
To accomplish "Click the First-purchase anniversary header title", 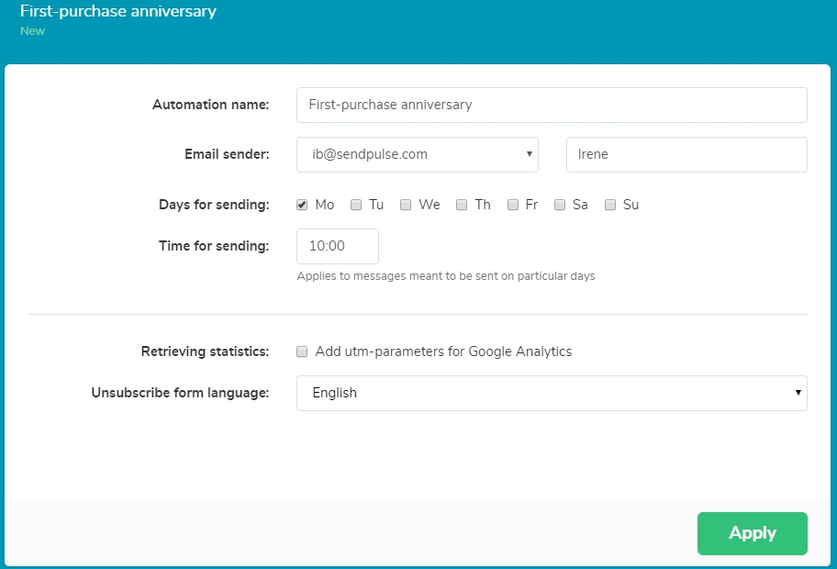I will (117, 12).
